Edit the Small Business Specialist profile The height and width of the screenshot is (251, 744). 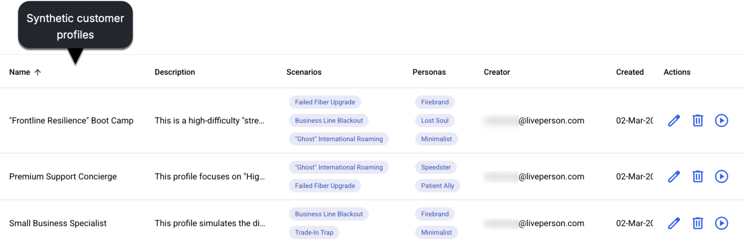coord(673,223)
